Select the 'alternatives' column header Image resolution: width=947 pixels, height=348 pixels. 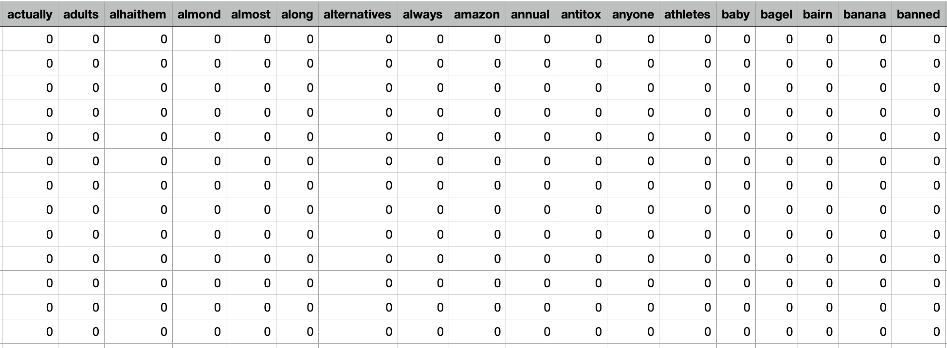(x=357, y=15)
